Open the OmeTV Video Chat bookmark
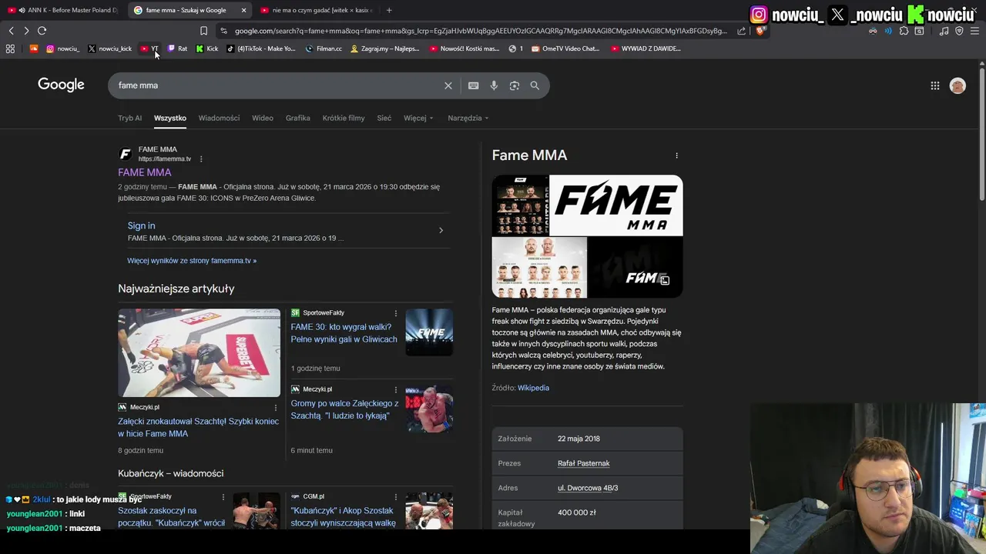 click(x=565, y=48)
